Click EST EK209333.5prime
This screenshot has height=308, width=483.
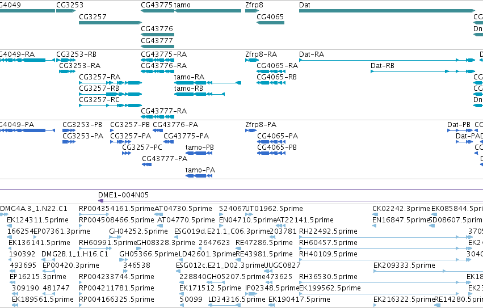404,265
